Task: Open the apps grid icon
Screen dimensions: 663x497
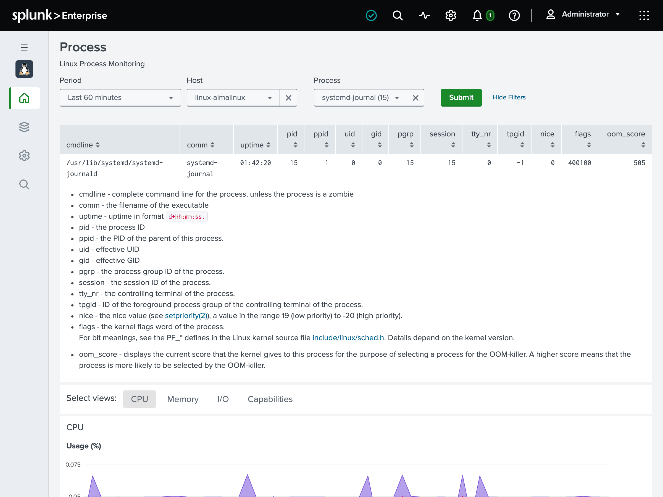Action: [644, 15]
